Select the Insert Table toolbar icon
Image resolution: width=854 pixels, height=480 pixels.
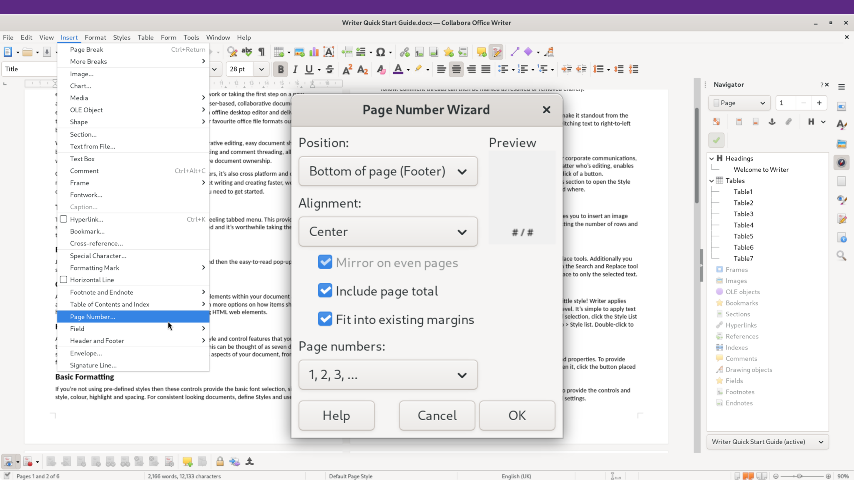pyautogui.click(x=279, y=52)
